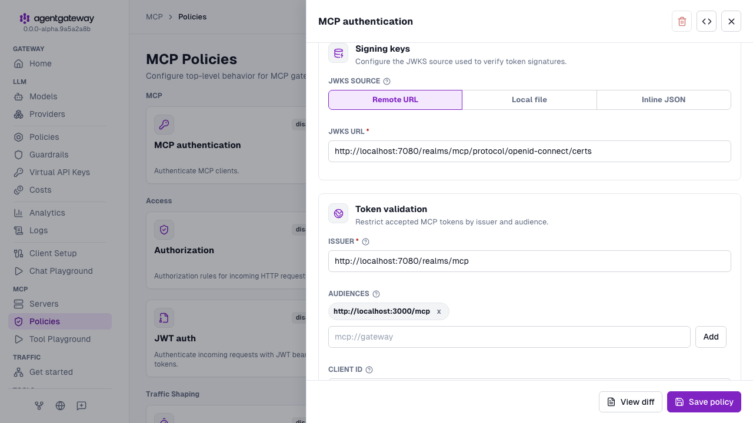Delete the MCP authentication policy via trash icon

(x=682, y=21)
